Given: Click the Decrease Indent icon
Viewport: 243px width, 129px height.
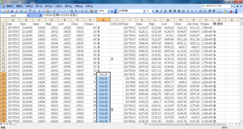Looking at the screenshot, I should click(x=210, y=11).
